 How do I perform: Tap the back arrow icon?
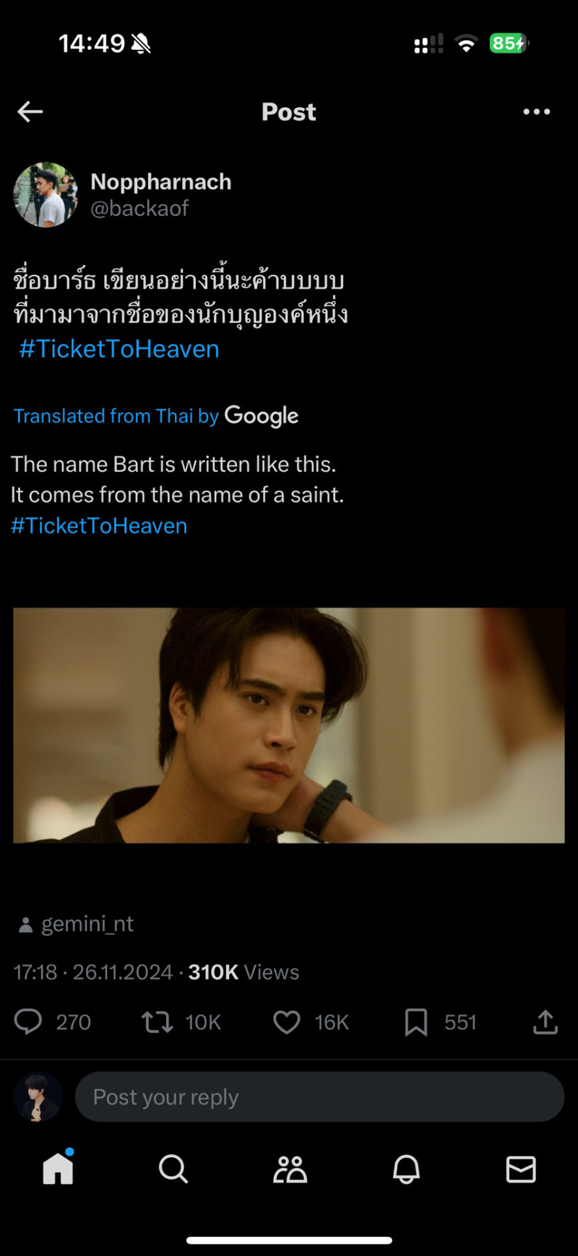click(30, 112)
